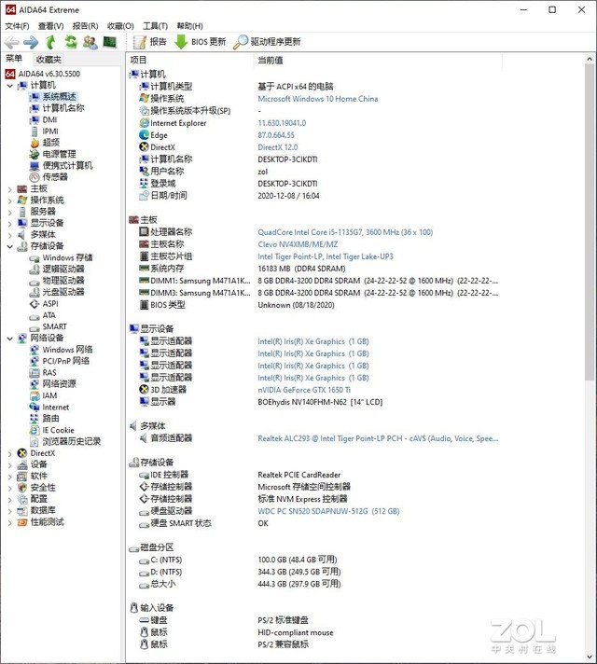Click the scrollbar down arrow

[590, 657]
